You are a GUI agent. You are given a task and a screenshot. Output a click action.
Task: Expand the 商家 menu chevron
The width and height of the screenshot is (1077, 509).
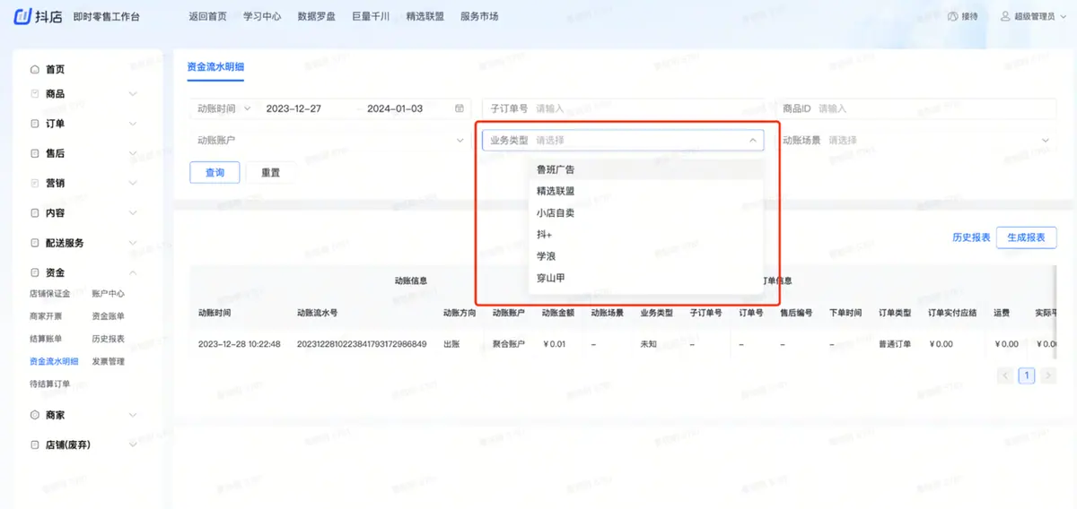pos(133,415)
